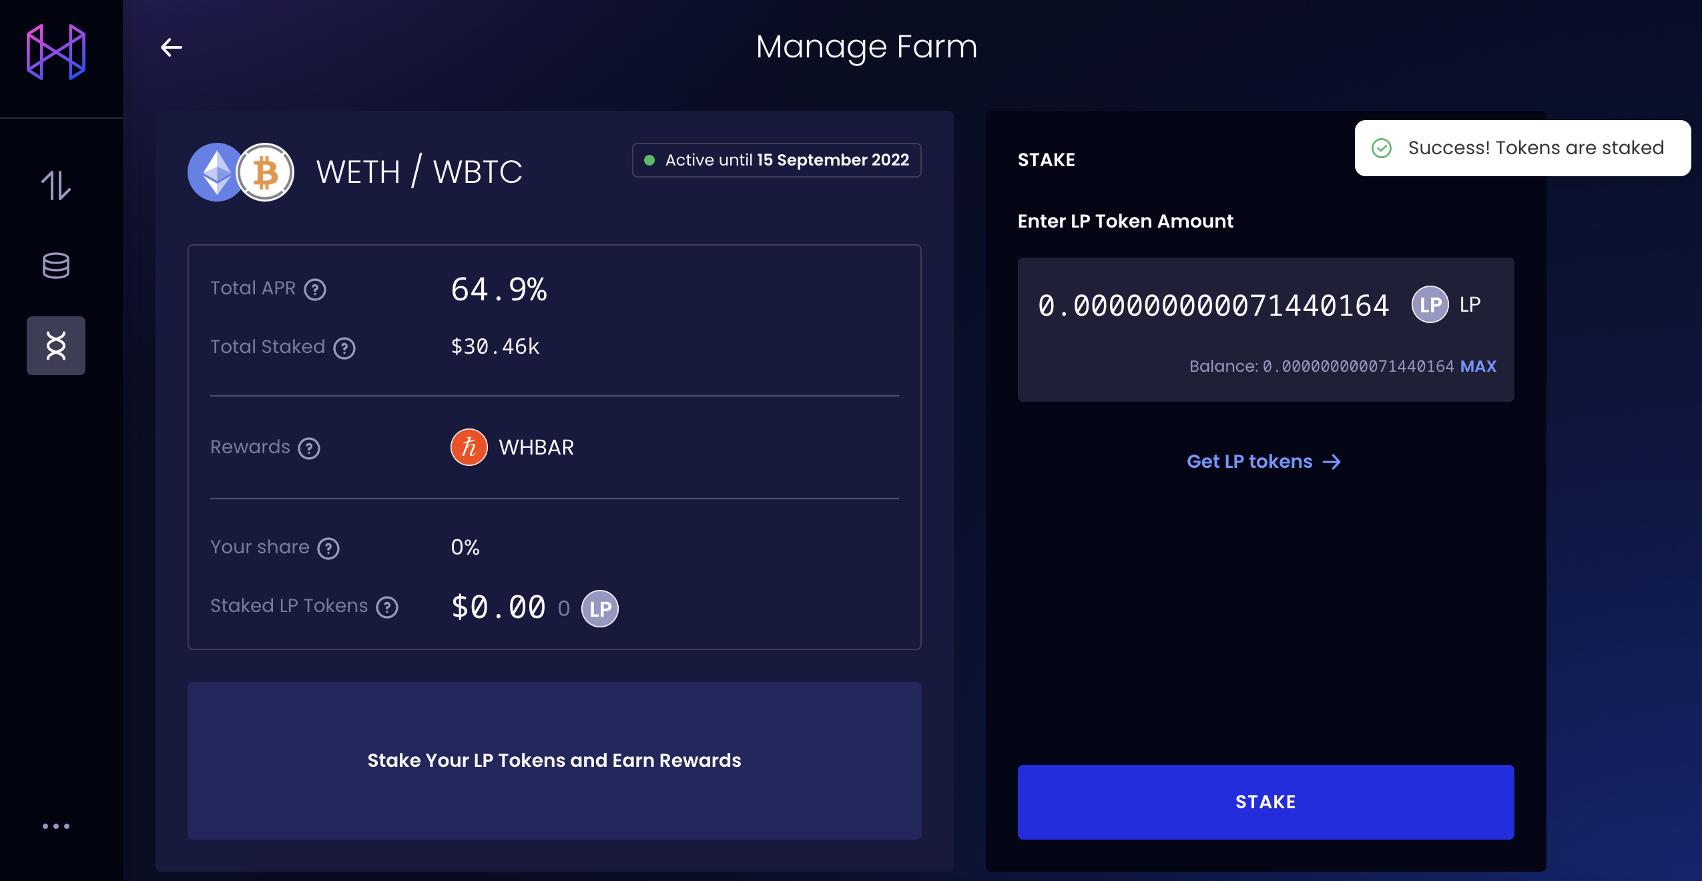Screen dimensions: 1702x881
Task: Open the swap page from sidebar
Action: point(56,186)
